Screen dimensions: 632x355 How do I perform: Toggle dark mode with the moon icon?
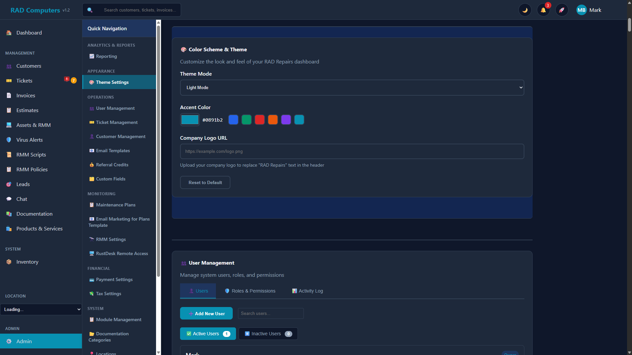click(525, 10)
